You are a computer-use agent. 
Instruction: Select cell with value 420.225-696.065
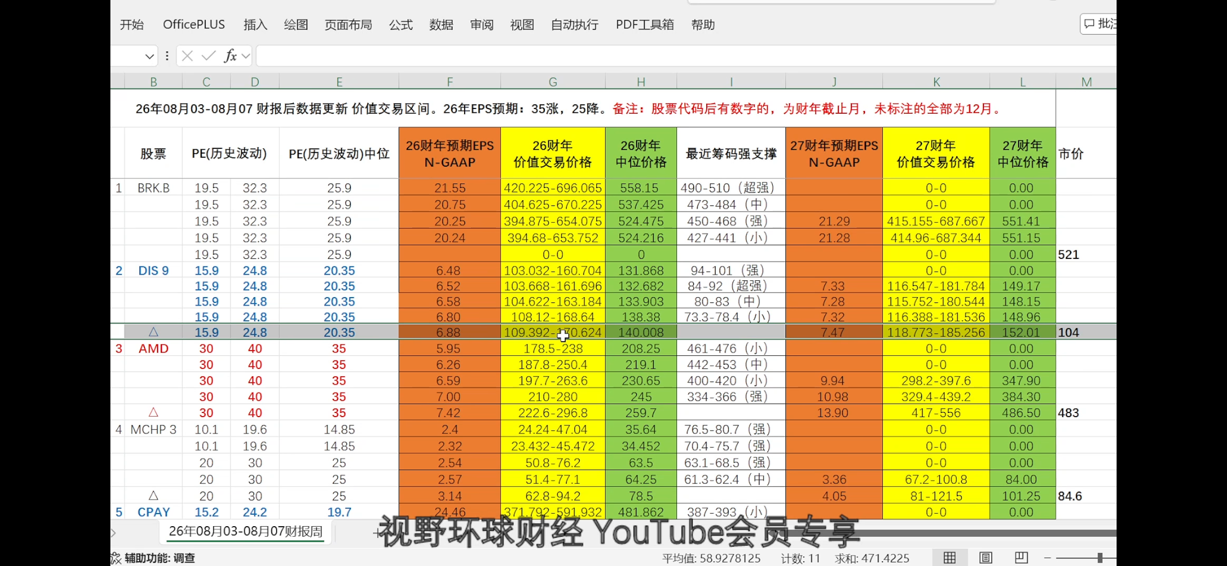click(x=553, y=188)
